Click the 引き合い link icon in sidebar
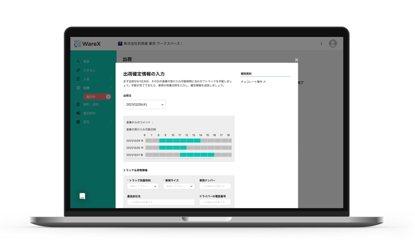This screenshot has height=240, width=415. [x=78, y=70]
